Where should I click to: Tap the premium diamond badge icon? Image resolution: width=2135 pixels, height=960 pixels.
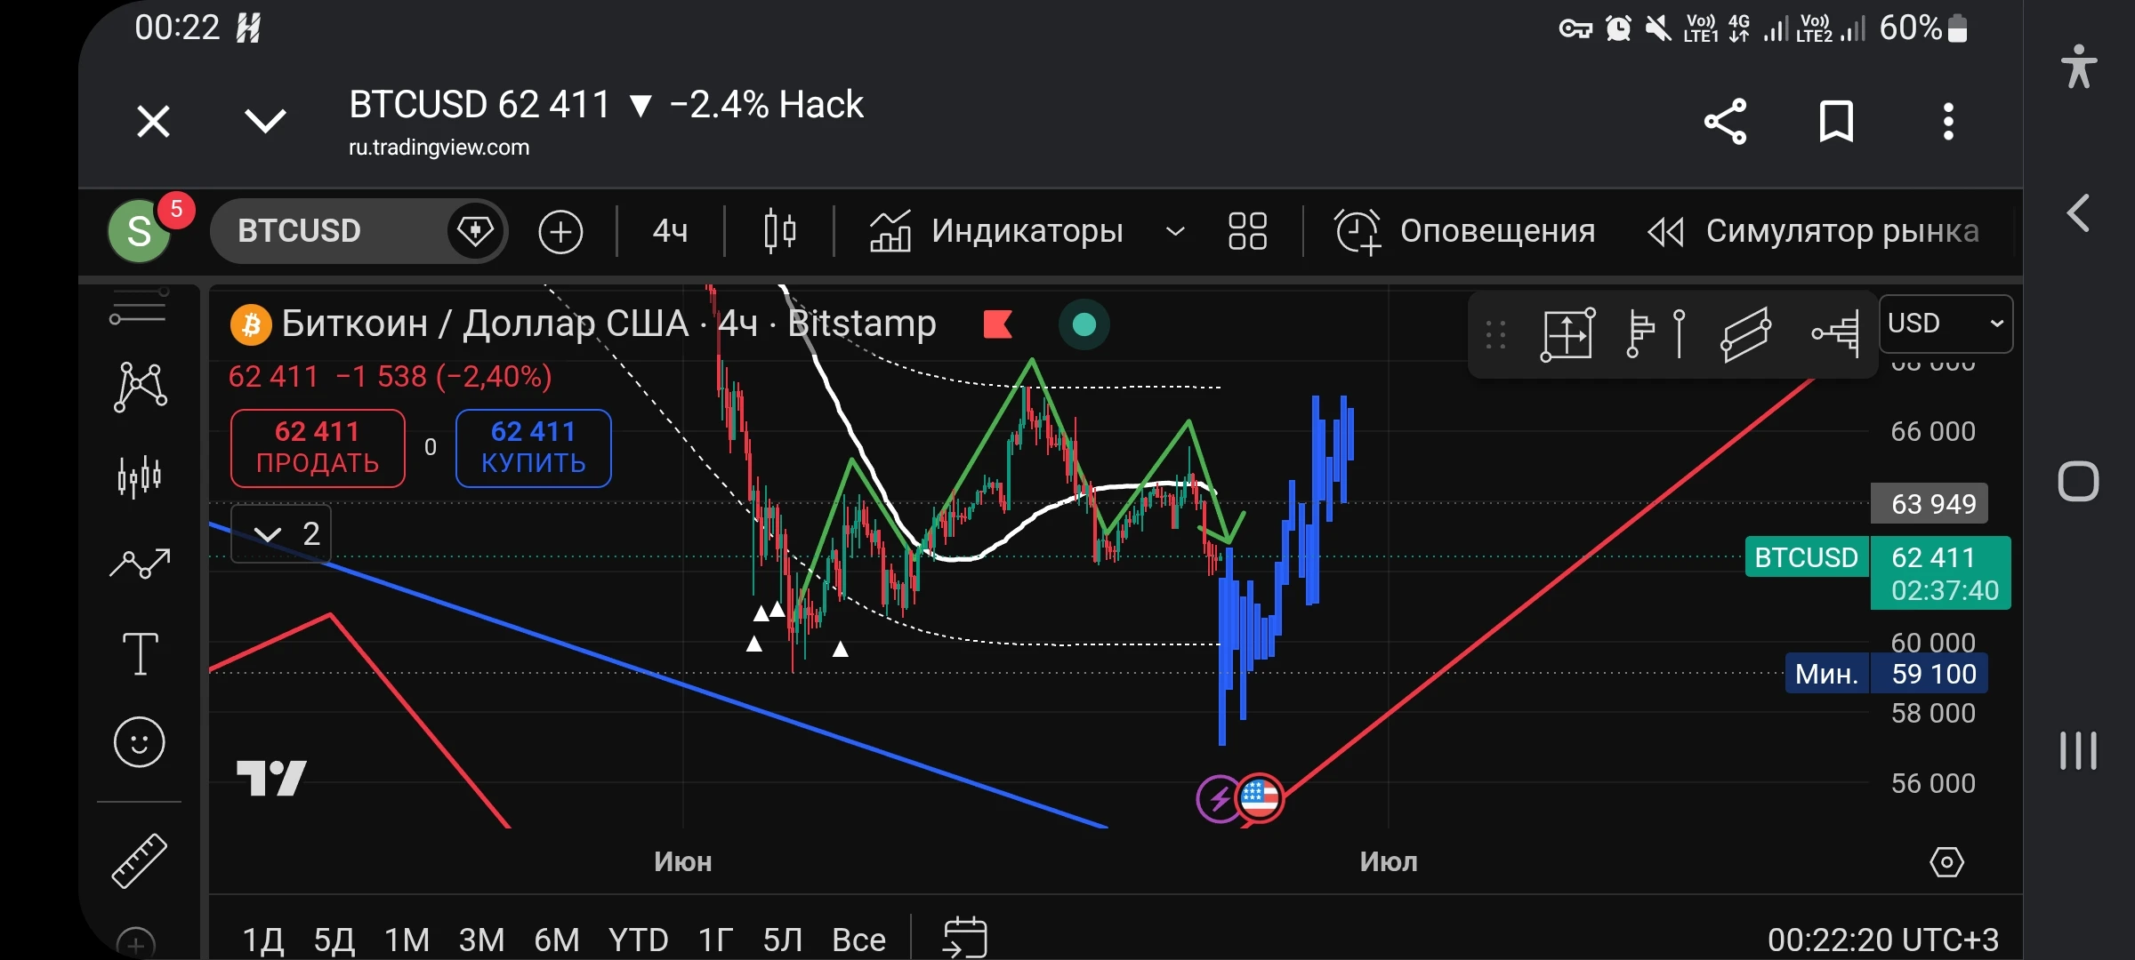(x=476, y=231)
